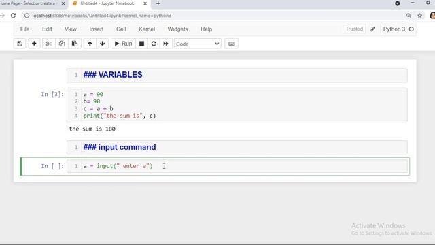Reload the page with the refresh icon
Viewport: 435px width, 245px height.
point(13,16)
